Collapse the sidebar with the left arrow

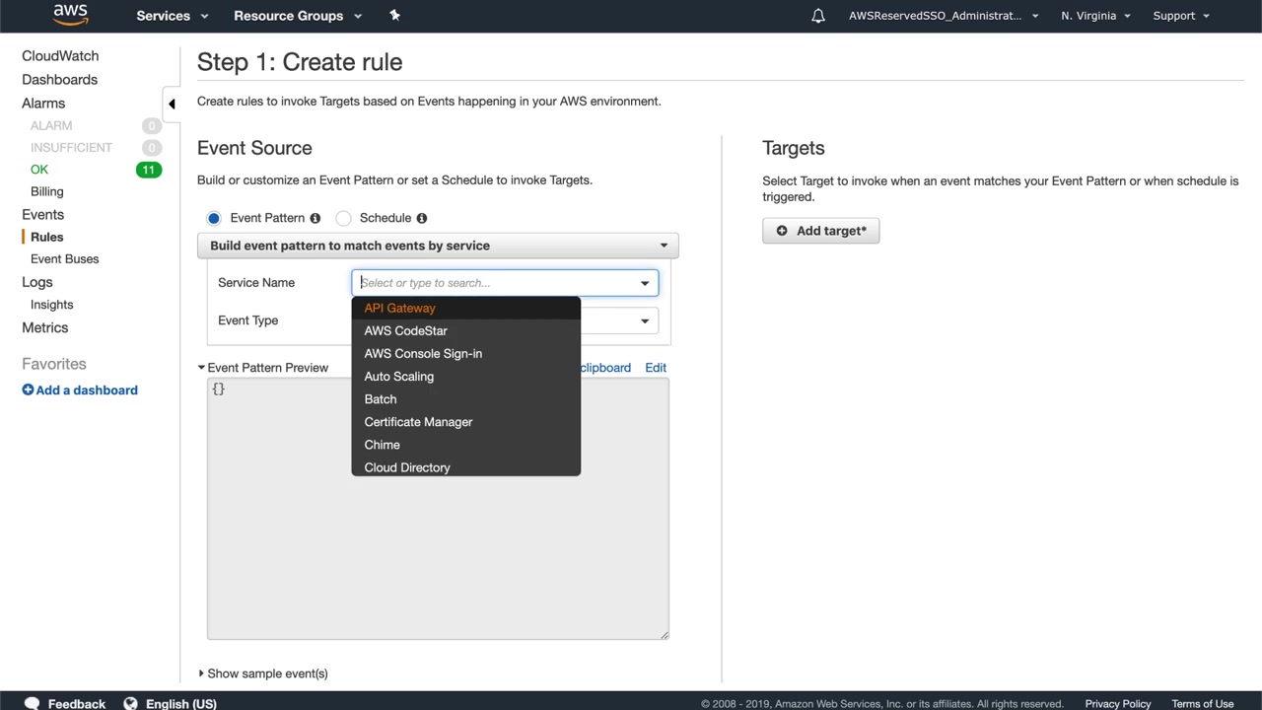pos(172,104)
